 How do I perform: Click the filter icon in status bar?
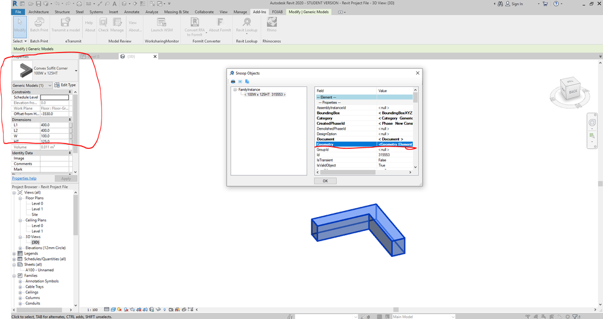(x=576, y=317)
